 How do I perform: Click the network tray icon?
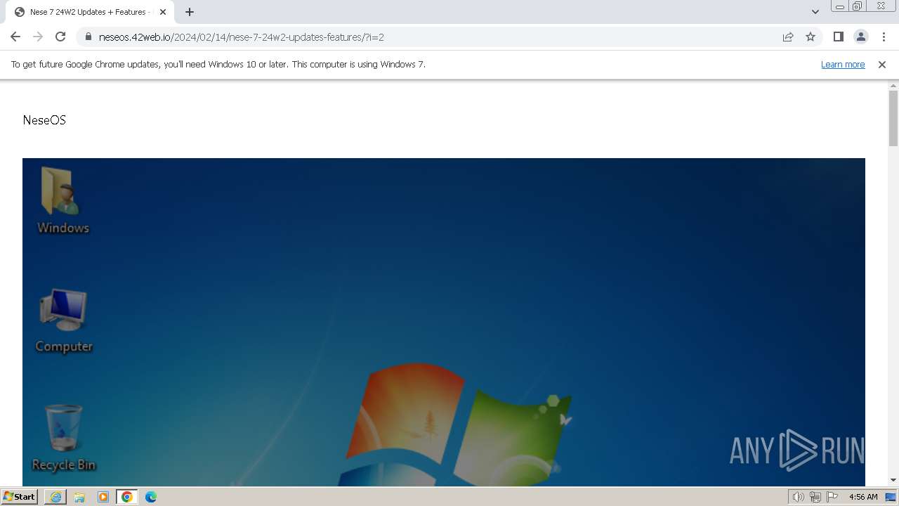coord(815,497)
